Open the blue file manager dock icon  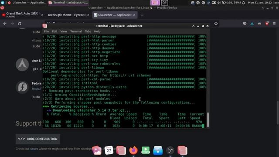[158, 150]
